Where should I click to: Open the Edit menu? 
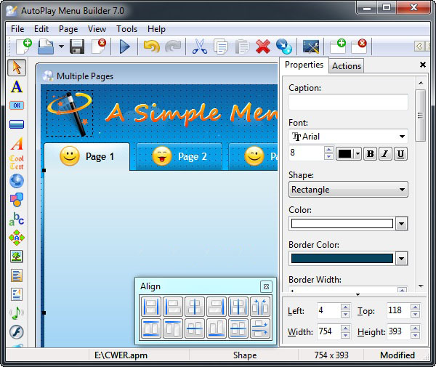coord(41,29)
